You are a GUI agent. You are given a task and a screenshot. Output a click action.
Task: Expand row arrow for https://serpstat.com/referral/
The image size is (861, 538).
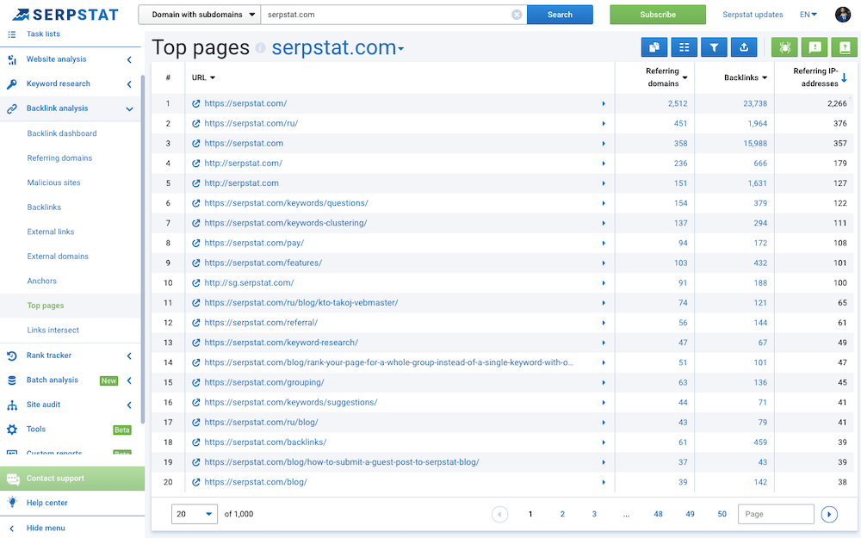[x=604, y=323]
